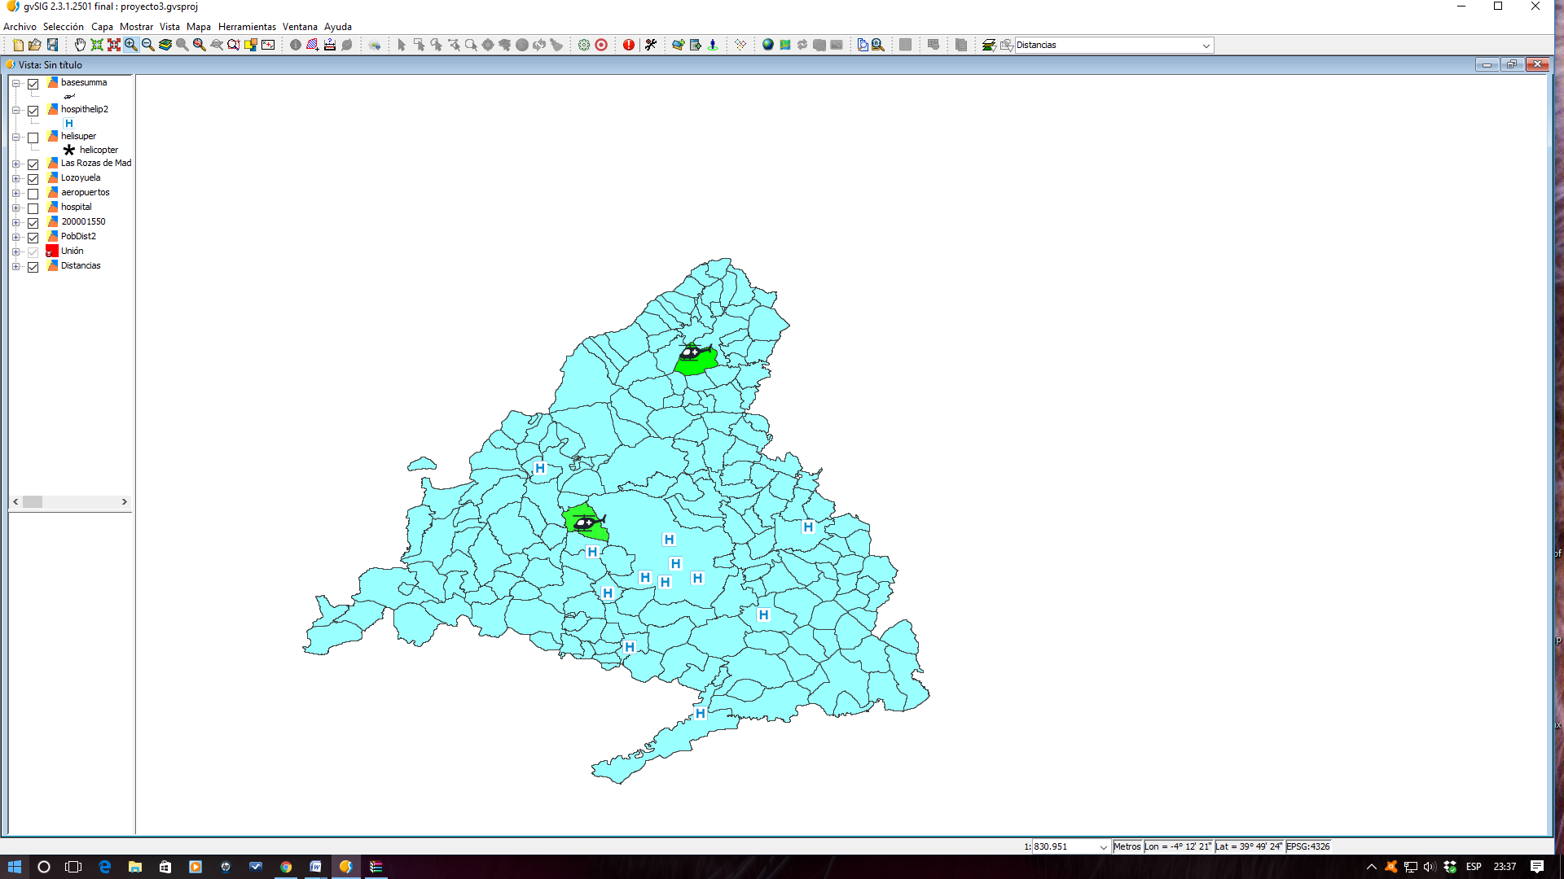Click the TOC horizontal scrollbar right arrow

click(x=124, y=502)
